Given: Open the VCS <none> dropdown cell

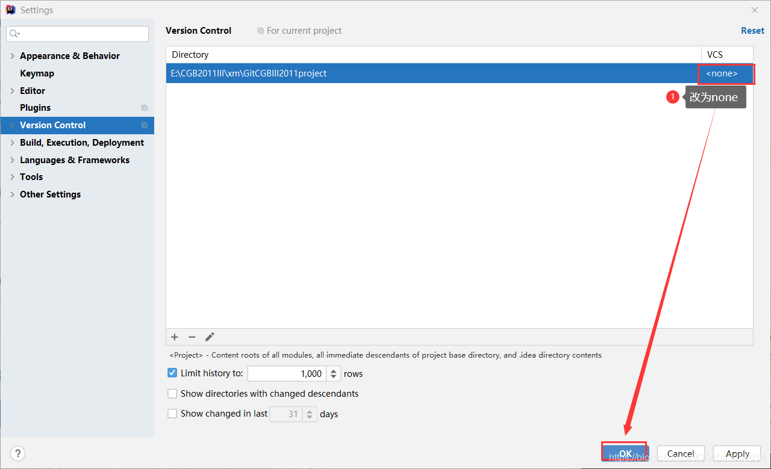Looking at the screenshot, I should 726,73.
